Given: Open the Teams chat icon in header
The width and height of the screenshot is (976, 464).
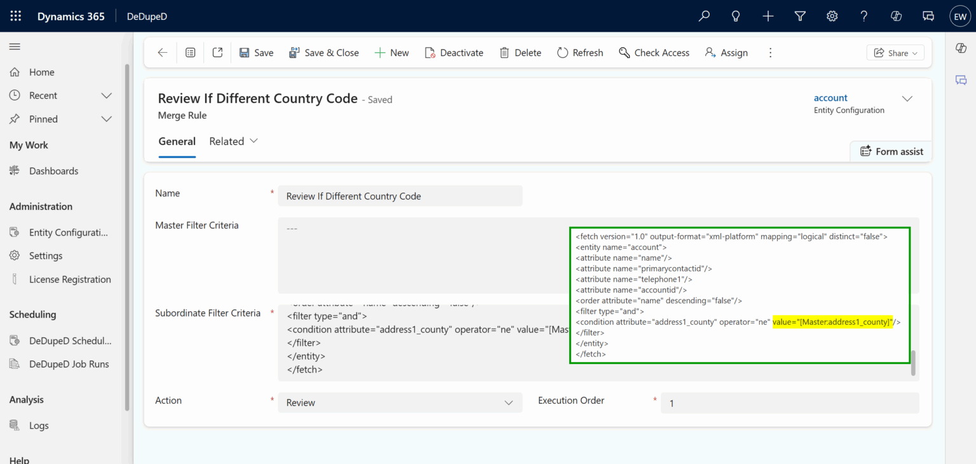Looking at the screenshot, I should pyautogui.click(x=928, y=16).
